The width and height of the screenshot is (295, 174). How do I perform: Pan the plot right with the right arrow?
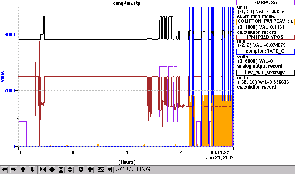(14, 170)
